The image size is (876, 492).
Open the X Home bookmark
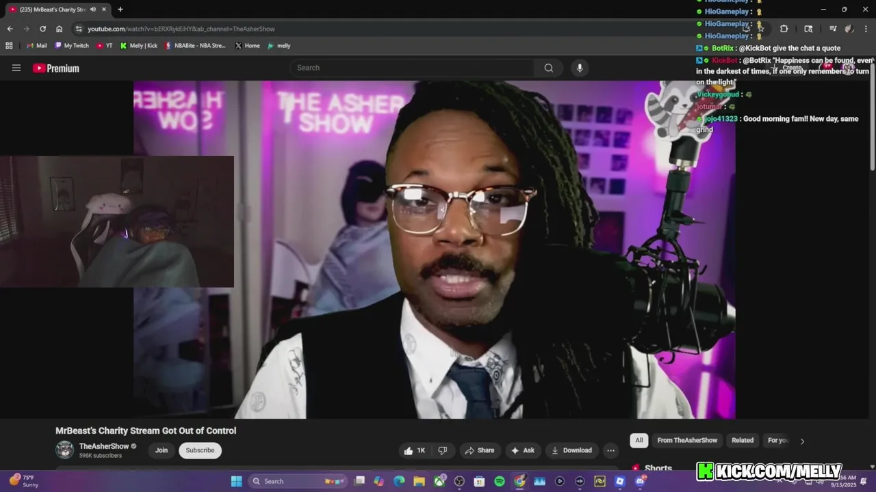tap(247, 46)
